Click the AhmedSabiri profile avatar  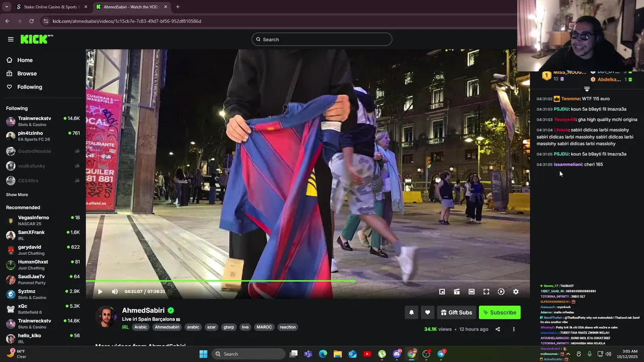click(106, 317)
